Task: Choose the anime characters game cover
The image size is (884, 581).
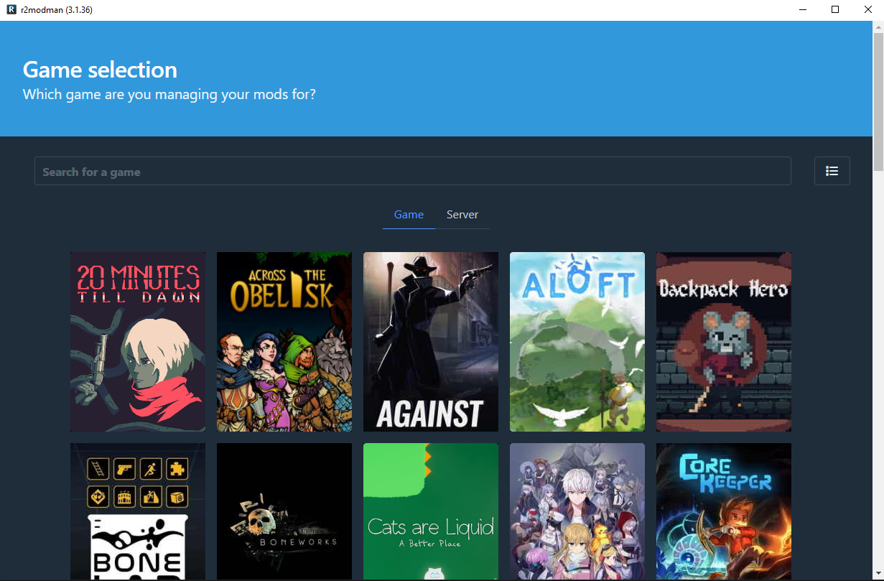Action: point(577,511)
